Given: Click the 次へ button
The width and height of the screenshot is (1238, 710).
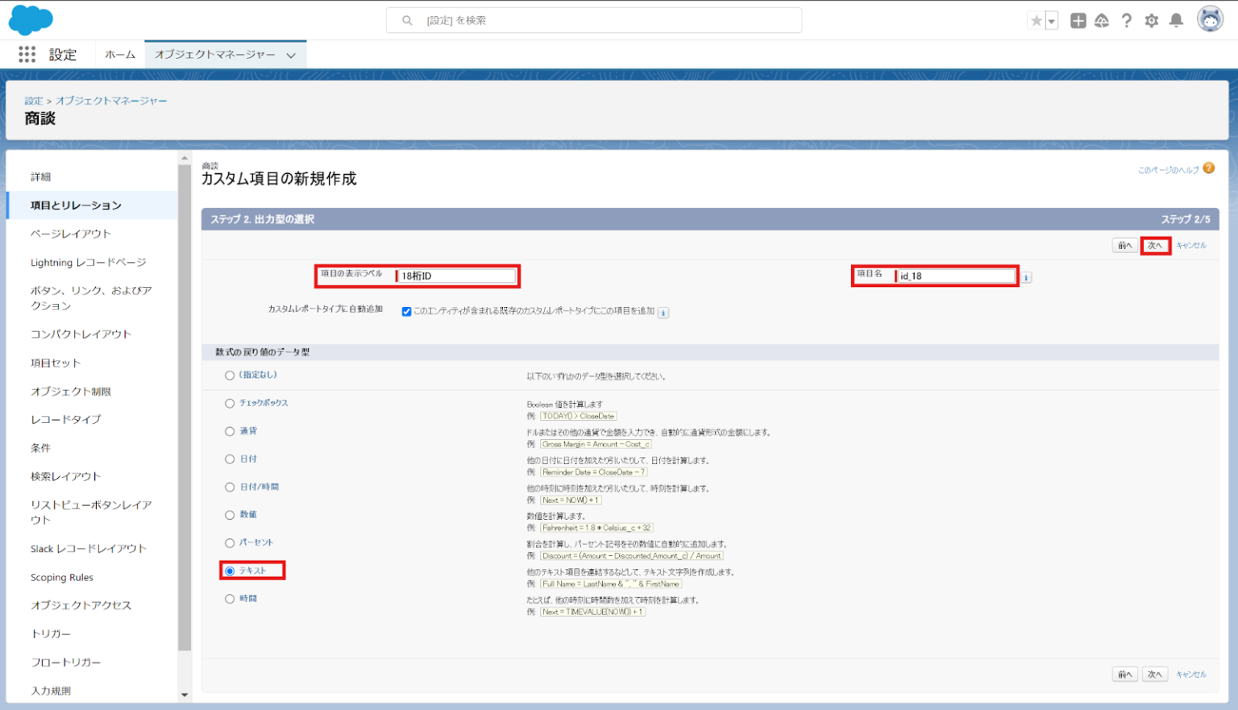Looking at the screenshot, I should 1155,245.
